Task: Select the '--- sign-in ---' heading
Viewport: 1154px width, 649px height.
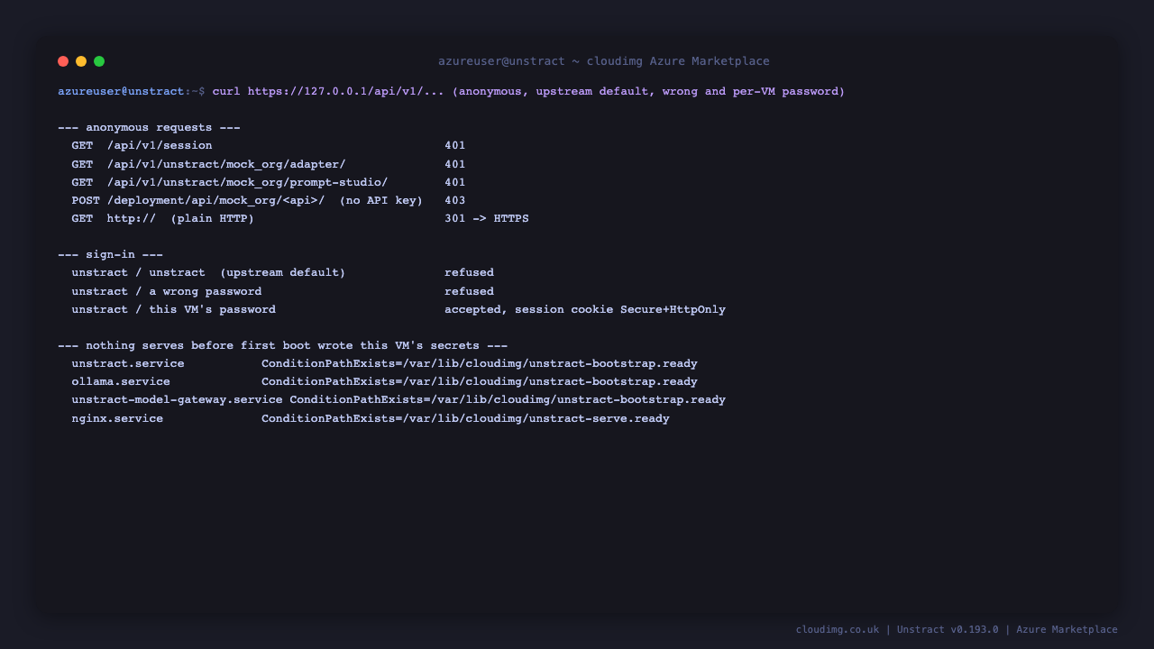Action: pos(110,255)
